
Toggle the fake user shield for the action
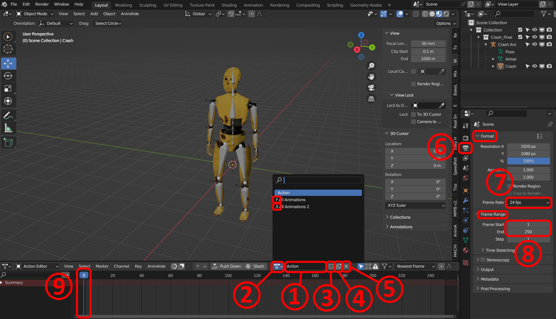tap(331, 266)
